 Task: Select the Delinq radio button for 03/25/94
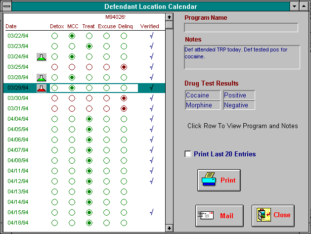coord(124,67)
